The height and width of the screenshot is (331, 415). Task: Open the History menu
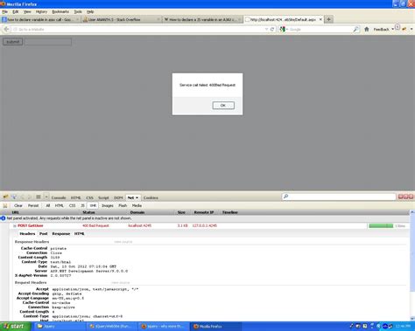point(41,11)
